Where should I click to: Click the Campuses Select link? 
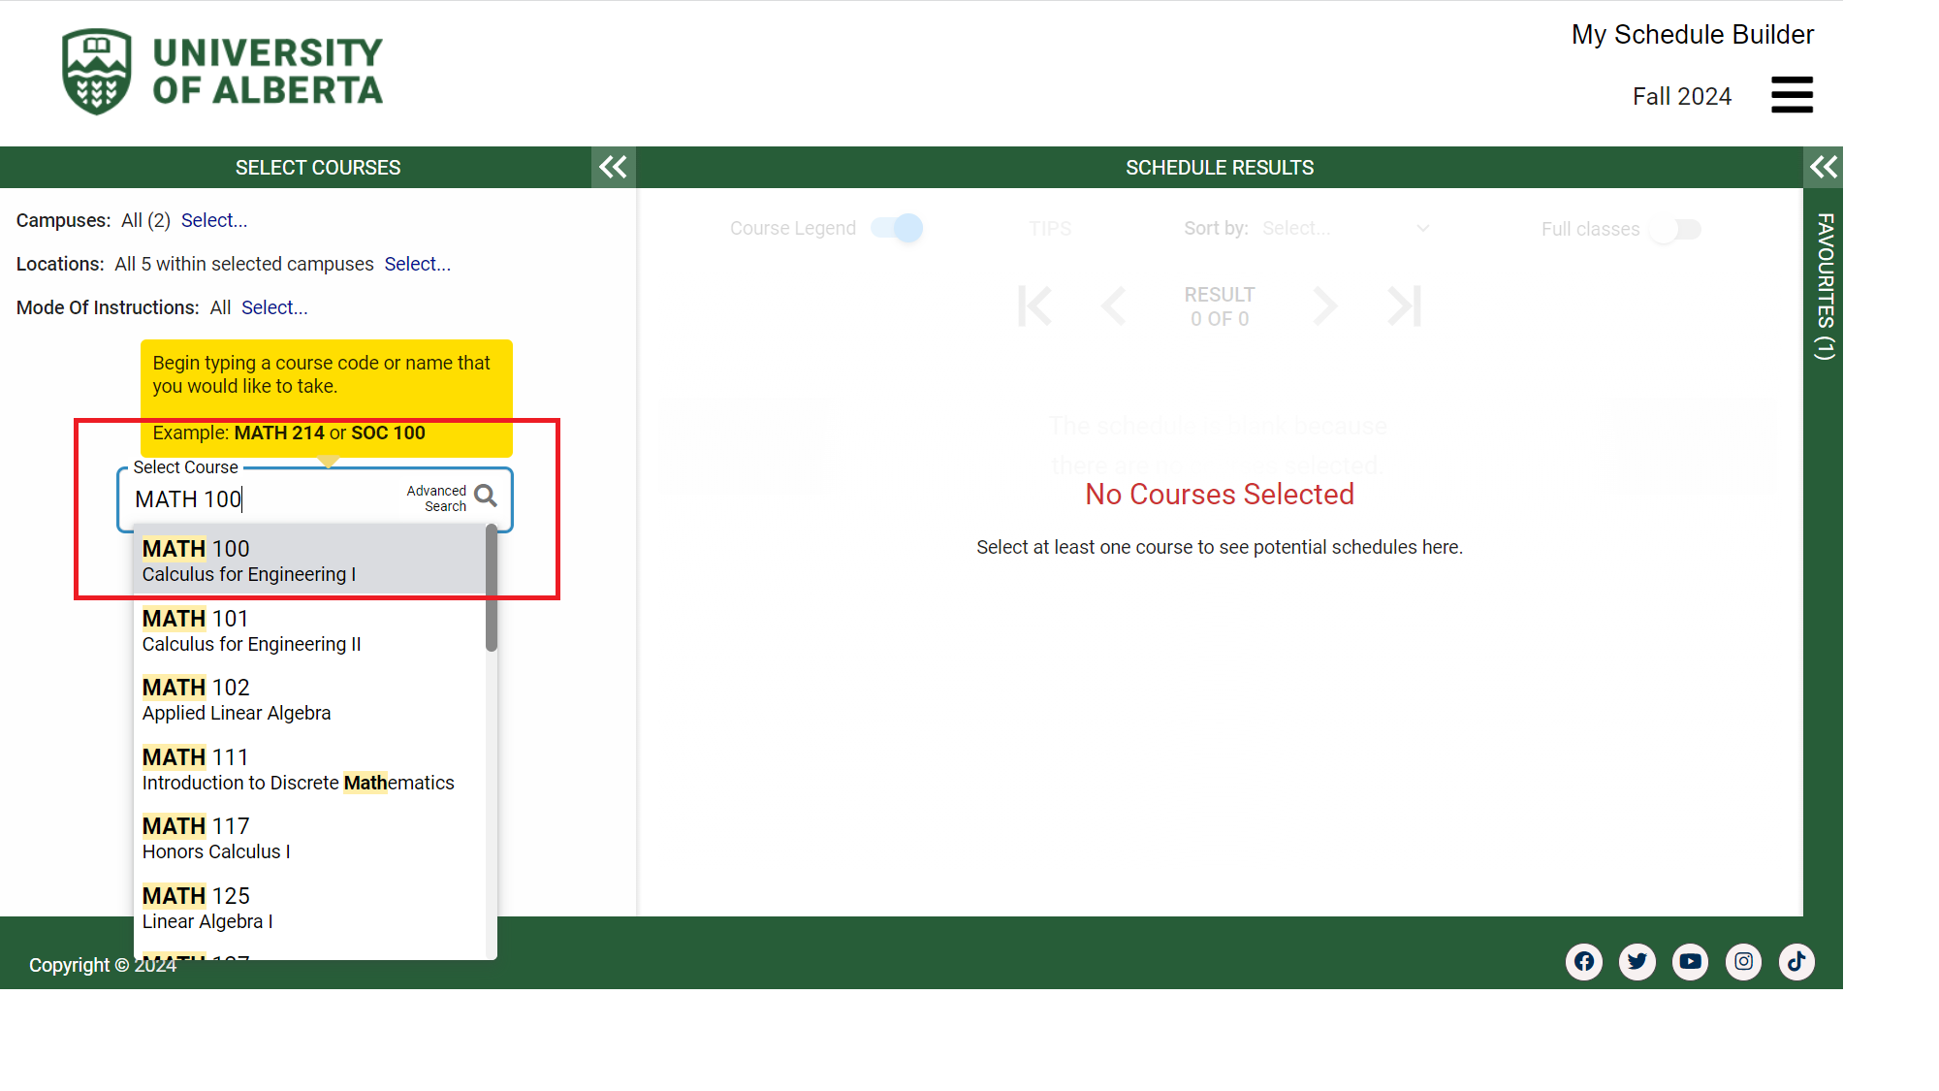tap(214, 220)
